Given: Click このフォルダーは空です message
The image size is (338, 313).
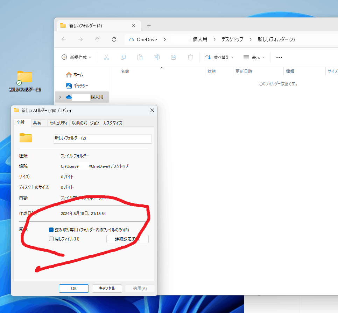Looking at the screenshot, I should [x=278, y=84].
